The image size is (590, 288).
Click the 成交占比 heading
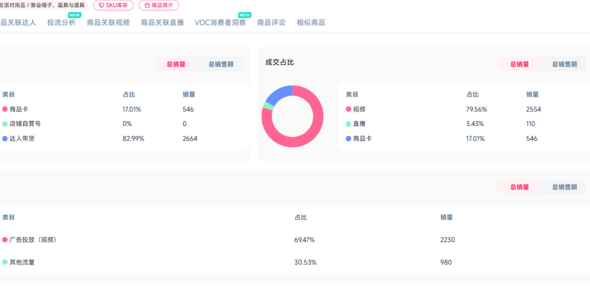tap(280, 62)
